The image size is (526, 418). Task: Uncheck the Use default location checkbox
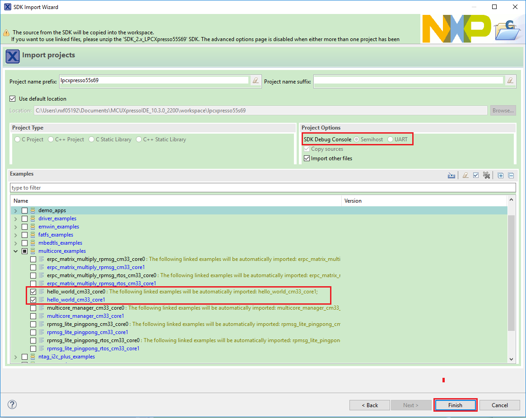(x=13, y=99)
